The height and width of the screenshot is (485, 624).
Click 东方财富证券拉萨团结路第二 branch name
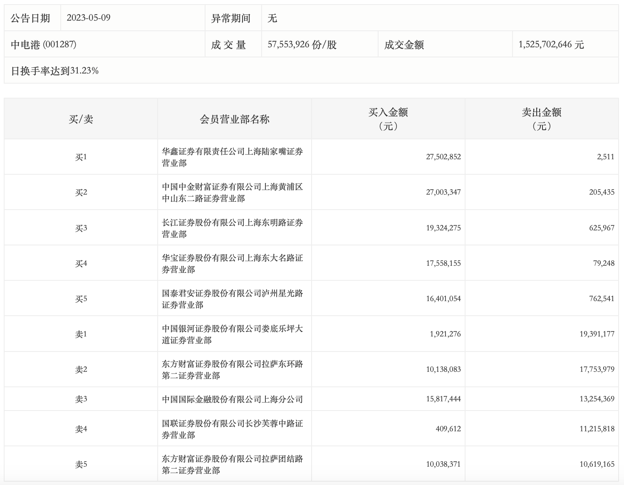233,464
